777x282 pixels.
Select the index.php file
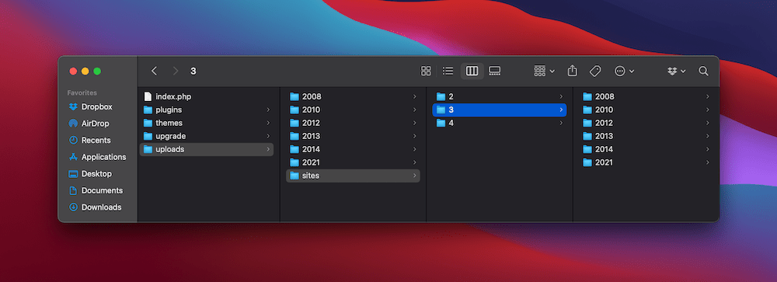tap(207, 96)
